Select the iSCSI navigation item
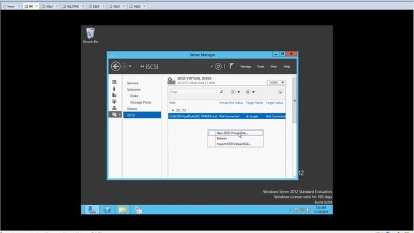Screen dimensions: 414x233 point(142,115)
